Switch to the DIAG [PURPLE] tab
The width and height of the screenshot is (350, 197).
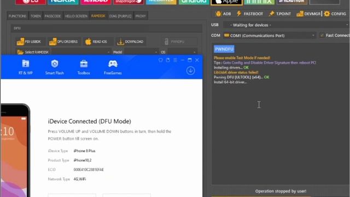click(x=120, y=16)
